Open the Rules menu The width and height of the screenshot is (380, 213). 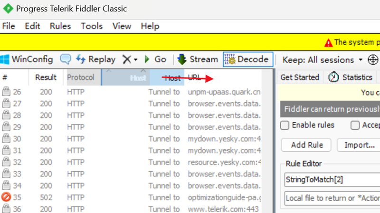(x=60, y=26)
